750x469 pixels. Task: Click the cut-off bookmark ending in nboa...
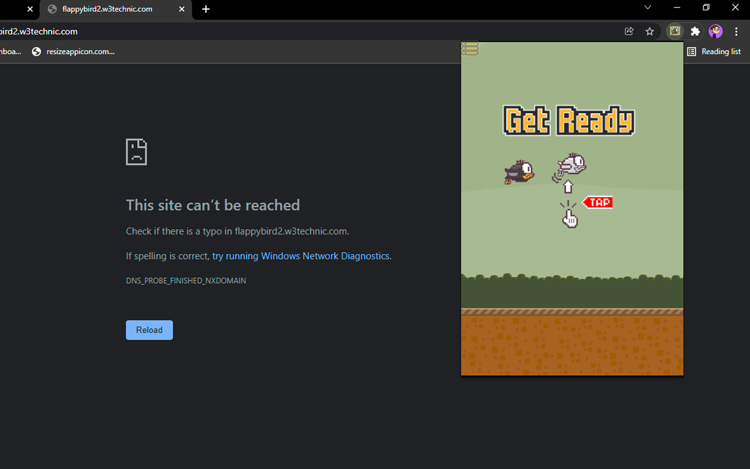(x=11, y=52)
